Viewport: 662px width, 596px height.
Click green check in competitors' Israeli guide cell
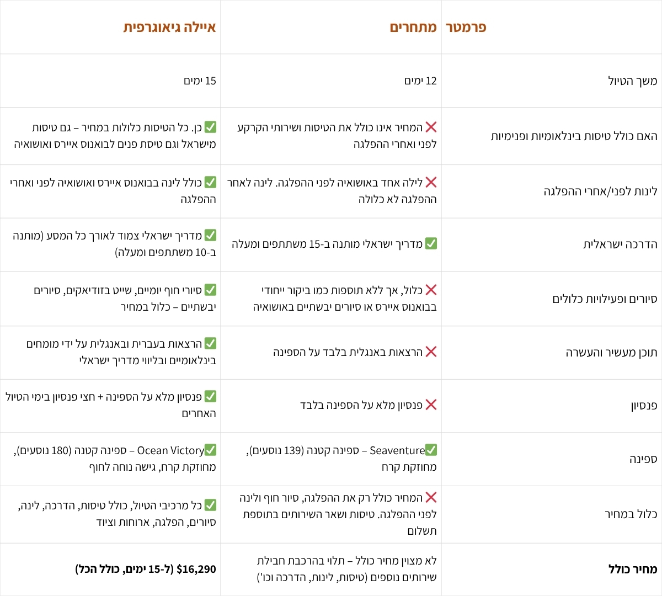pyautogui.click(x=431, y=243)
